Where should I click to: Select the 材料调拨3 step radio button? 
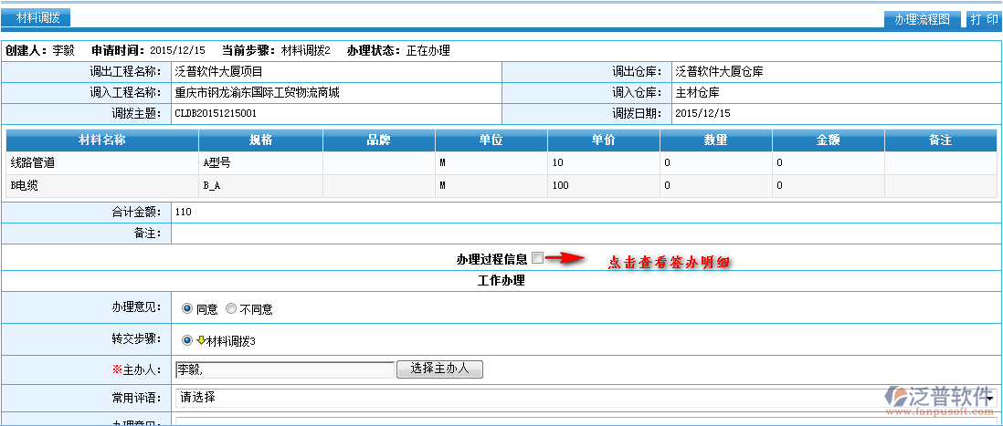[187, 340]
